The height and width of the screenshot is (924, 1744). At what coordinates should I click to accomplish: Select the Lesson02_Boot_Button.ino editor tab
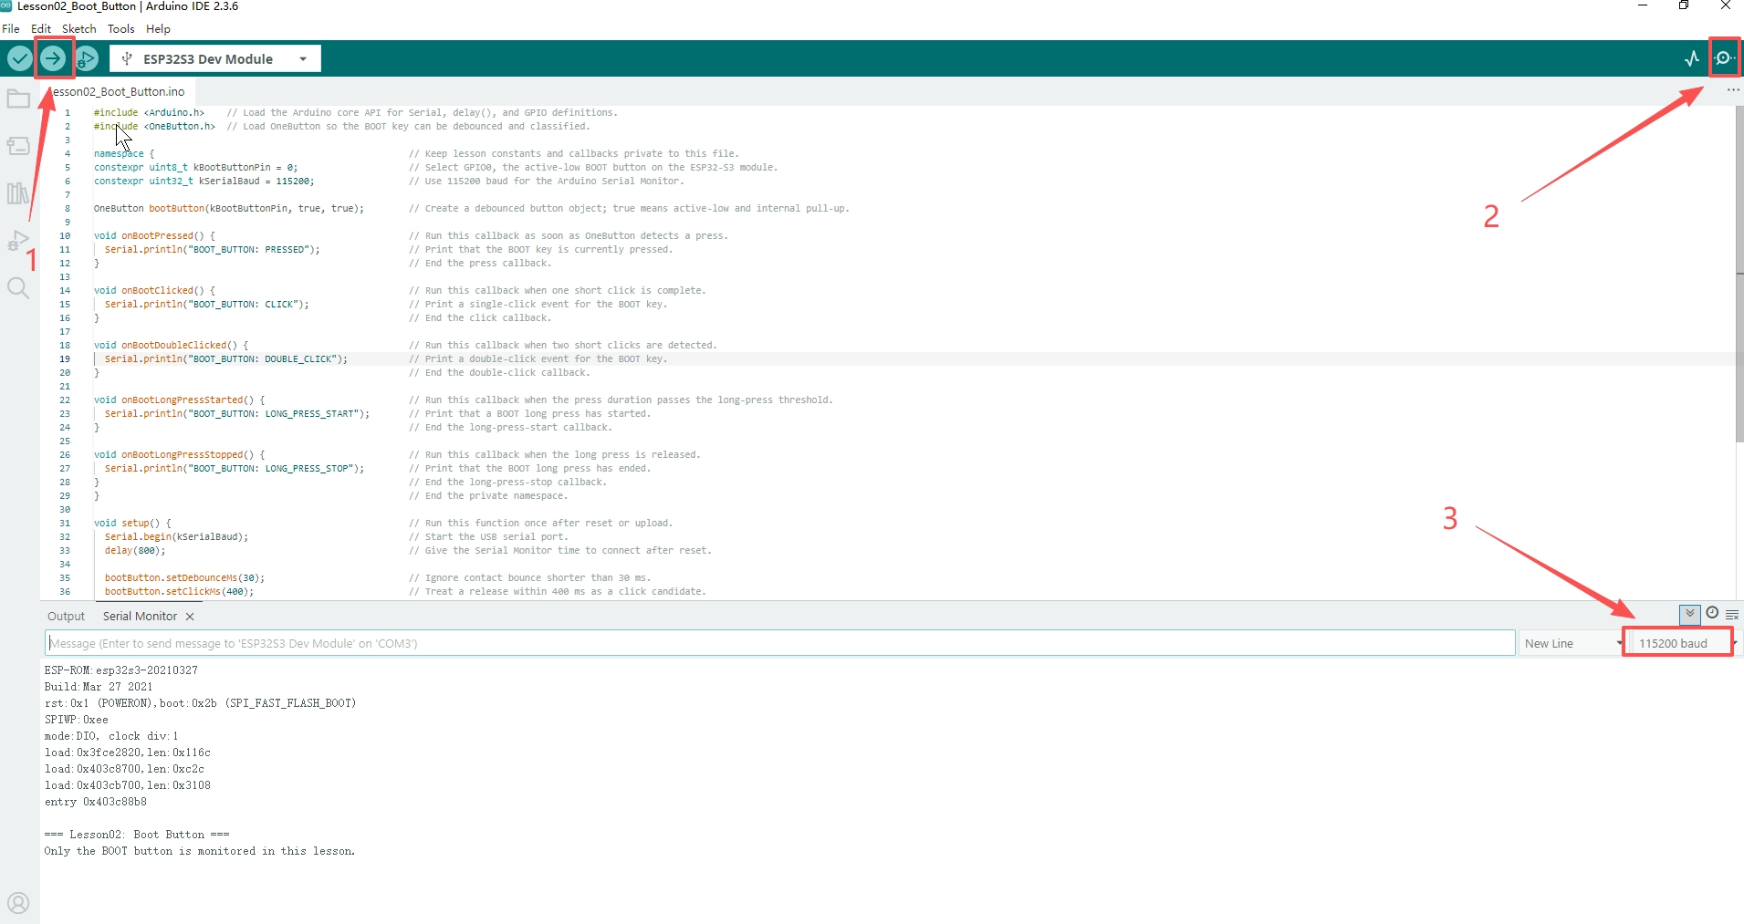pyautogui.click(x=119, y=92)
